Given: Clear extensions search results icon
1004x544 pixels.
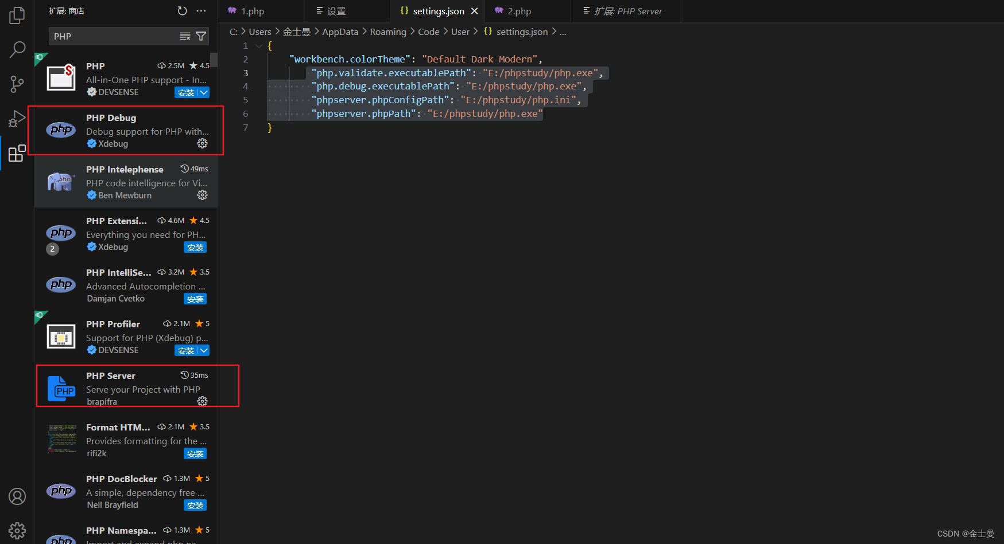Looking at the screenshot, I should coord(185,36).
